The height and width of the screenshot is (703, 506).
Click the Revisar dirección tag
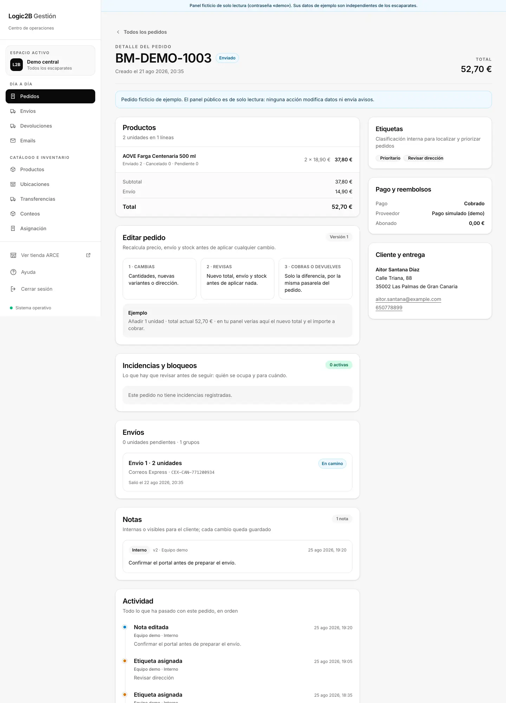pos(424,158)
